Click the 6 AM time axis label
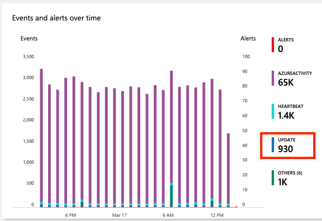Screen dimensions: 322x221 point(168,215)
